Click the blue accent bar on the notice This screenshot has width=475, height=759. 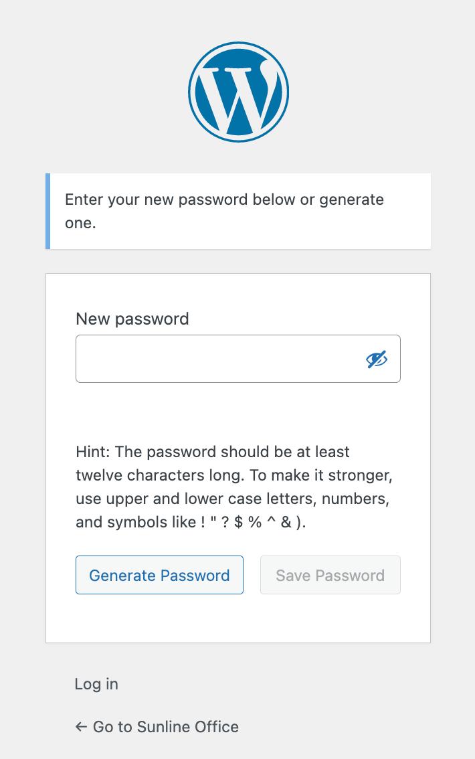pos(48,211)
